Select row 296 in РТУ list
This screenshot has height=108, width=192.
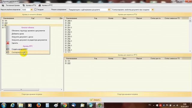click(69, 48)
